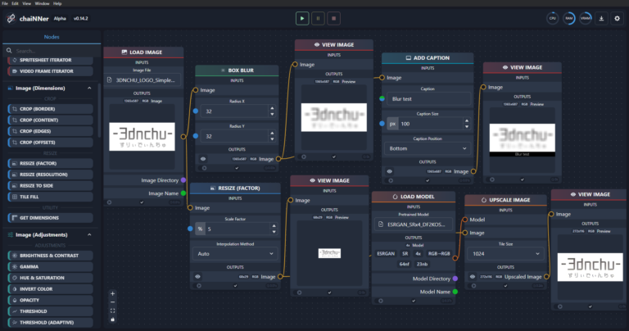Open the Edit menu
This screenshot has width=629, height=331.
tap(15, 3)
